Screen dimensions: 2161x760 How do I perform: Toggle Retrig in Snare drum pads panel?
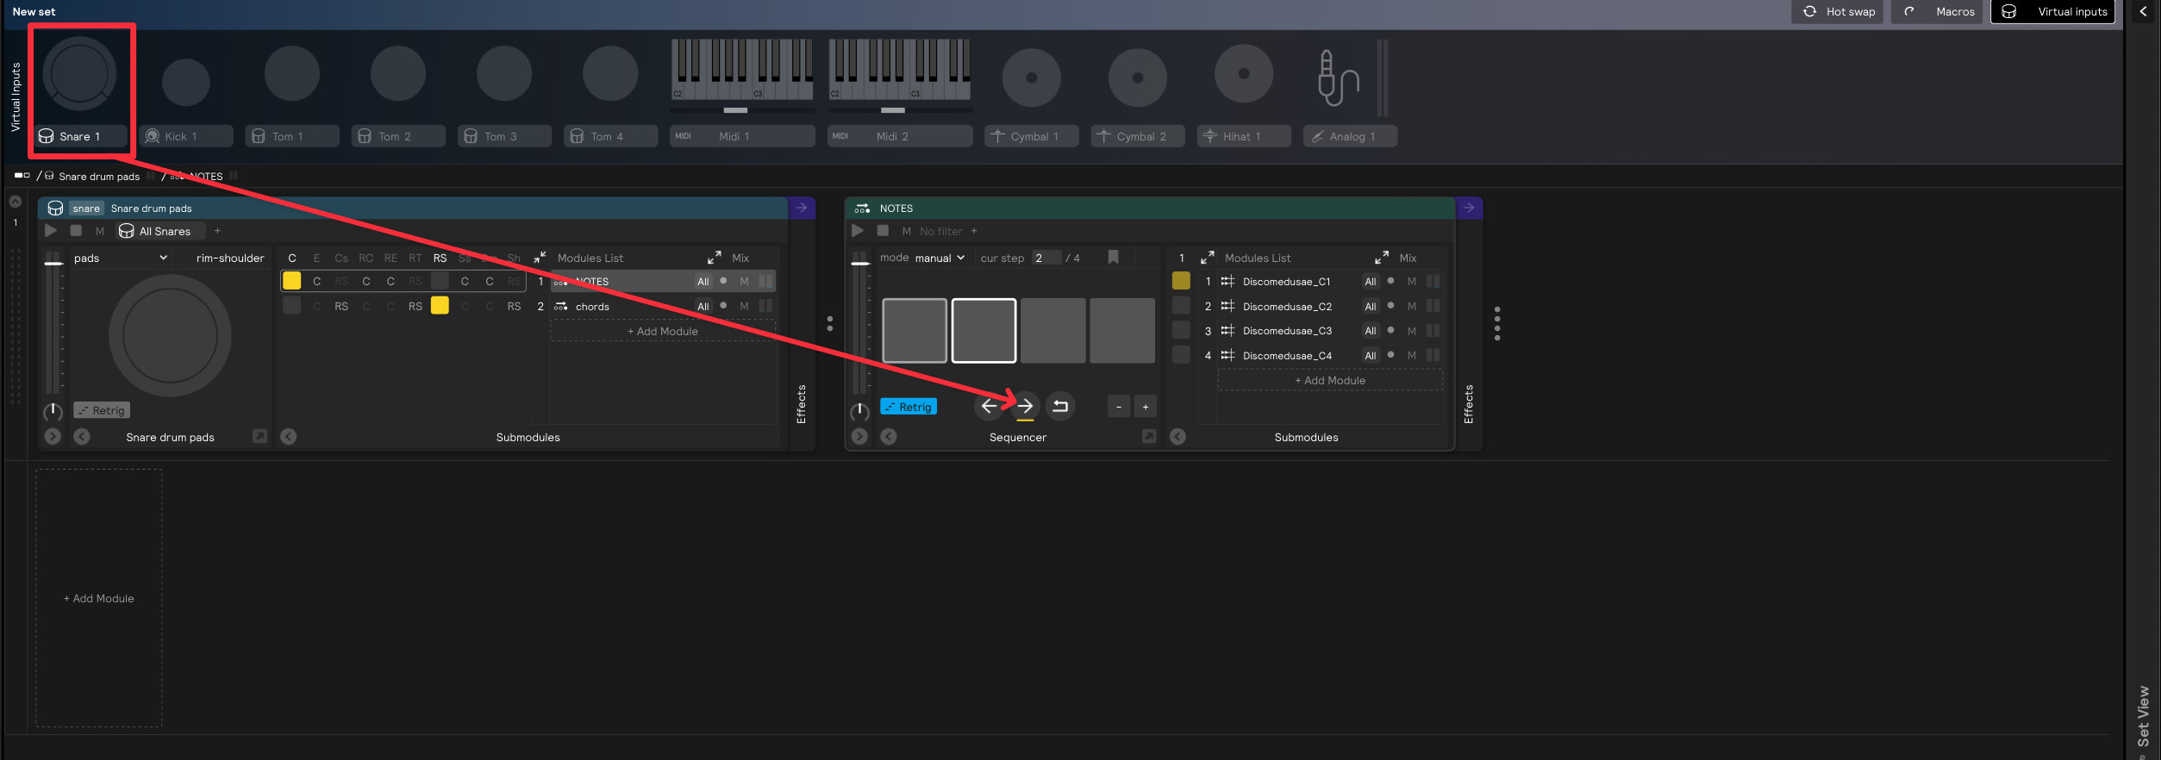click(102, 410)
